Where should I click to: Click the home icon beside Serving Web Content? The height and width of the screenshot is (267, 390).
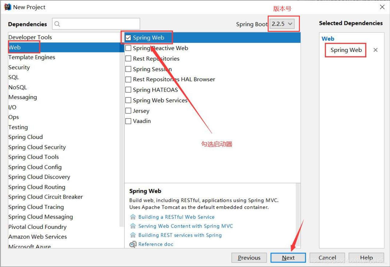point(133,226)
